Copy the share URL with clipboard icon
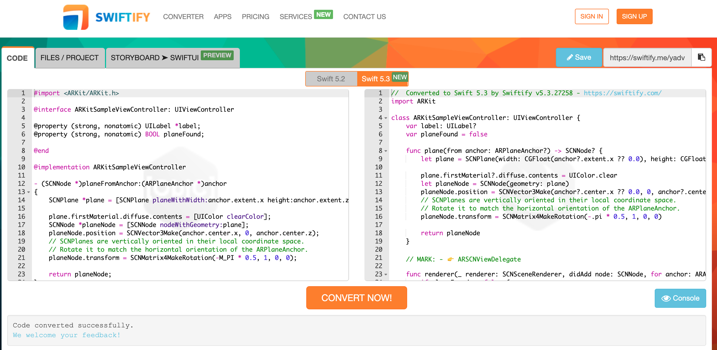 701,57
